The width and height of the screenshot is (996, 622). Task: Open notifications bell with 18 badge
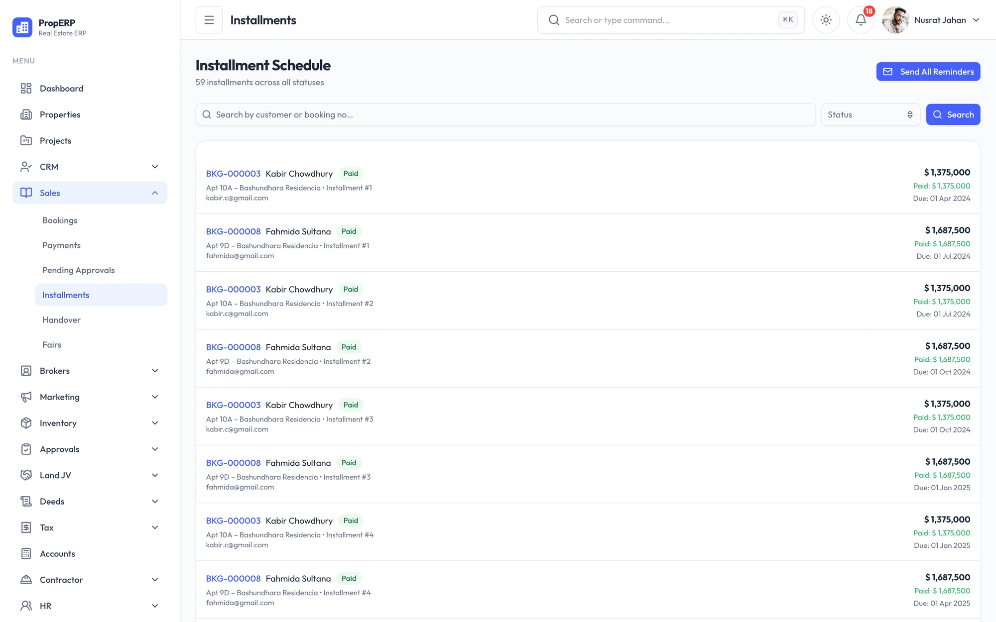(x=861, y=20)
